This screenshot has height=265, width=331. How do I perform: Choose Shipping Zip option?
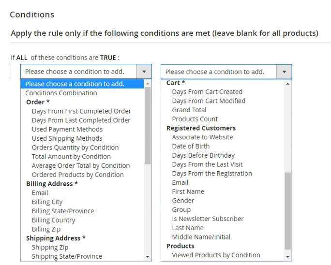point(50,247)
